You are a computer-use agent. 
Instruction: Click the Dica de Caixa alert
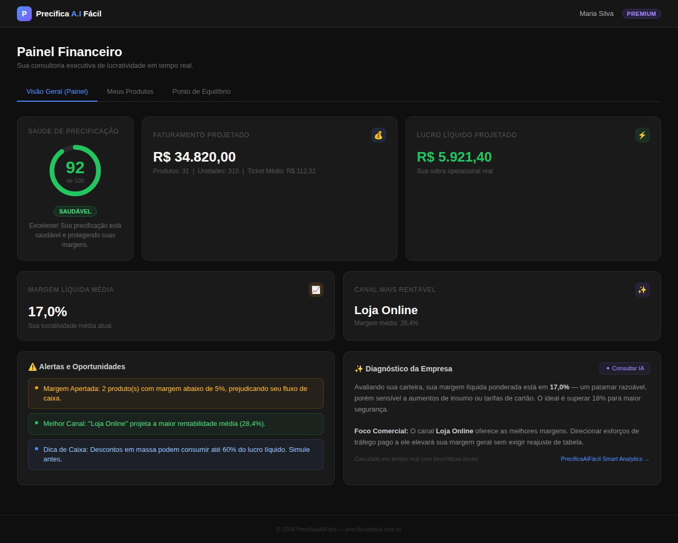point(176,455)
